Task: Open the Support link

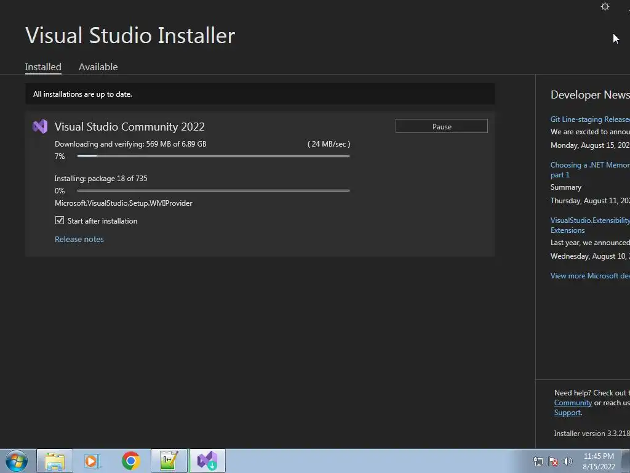Action: point(567,413)
